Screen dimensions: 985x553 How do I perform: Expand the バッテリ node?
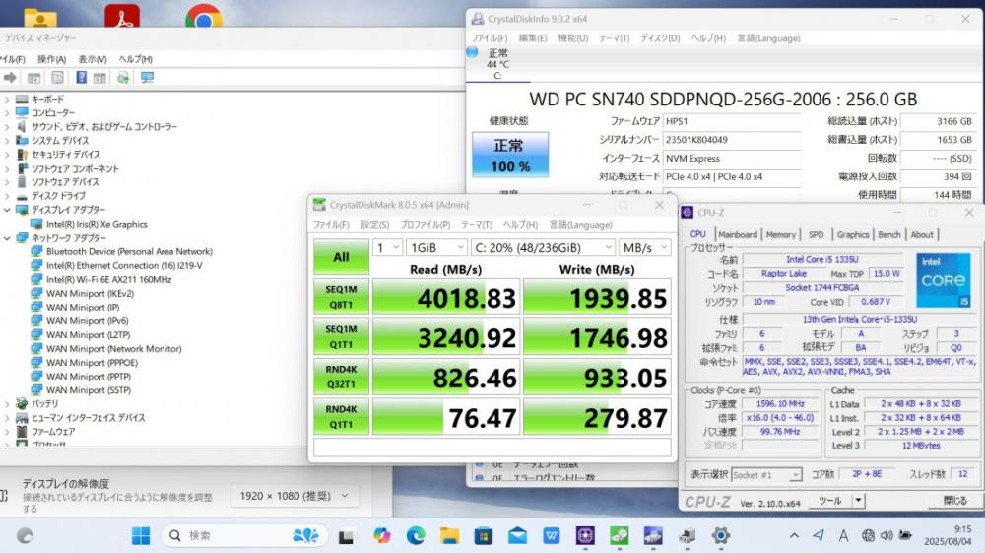[7, 403]
